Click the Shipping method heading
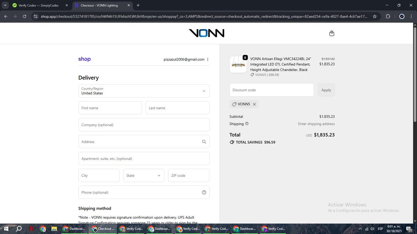 95,208
